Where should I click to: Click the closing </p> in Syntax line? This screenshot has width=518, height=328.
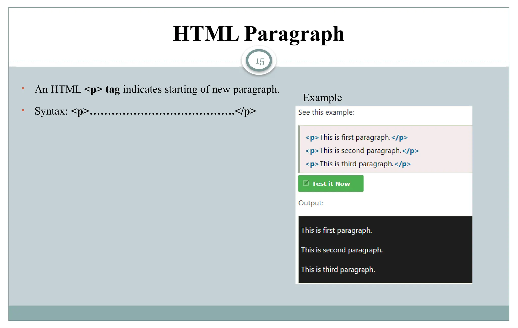pyautogui.click(x=245, y=111)
